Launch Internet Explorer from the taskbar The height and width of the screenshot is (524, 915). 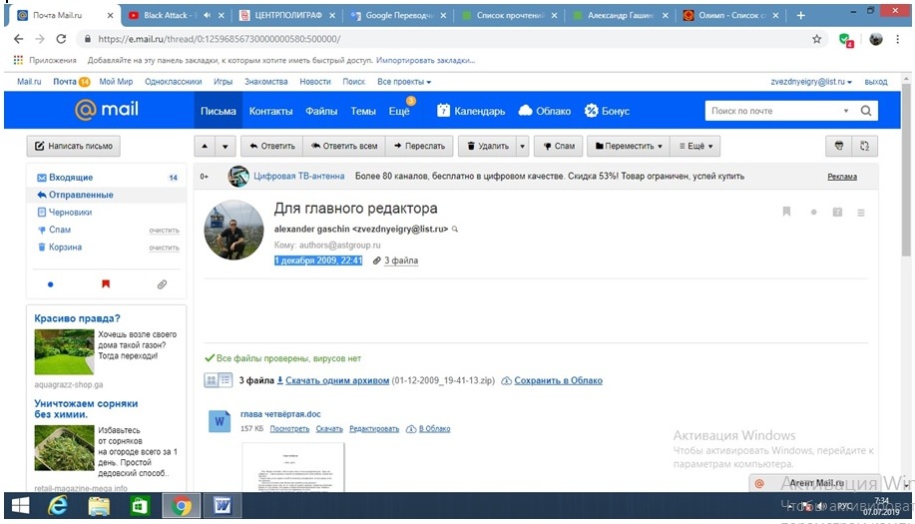[x=58, y=505]
